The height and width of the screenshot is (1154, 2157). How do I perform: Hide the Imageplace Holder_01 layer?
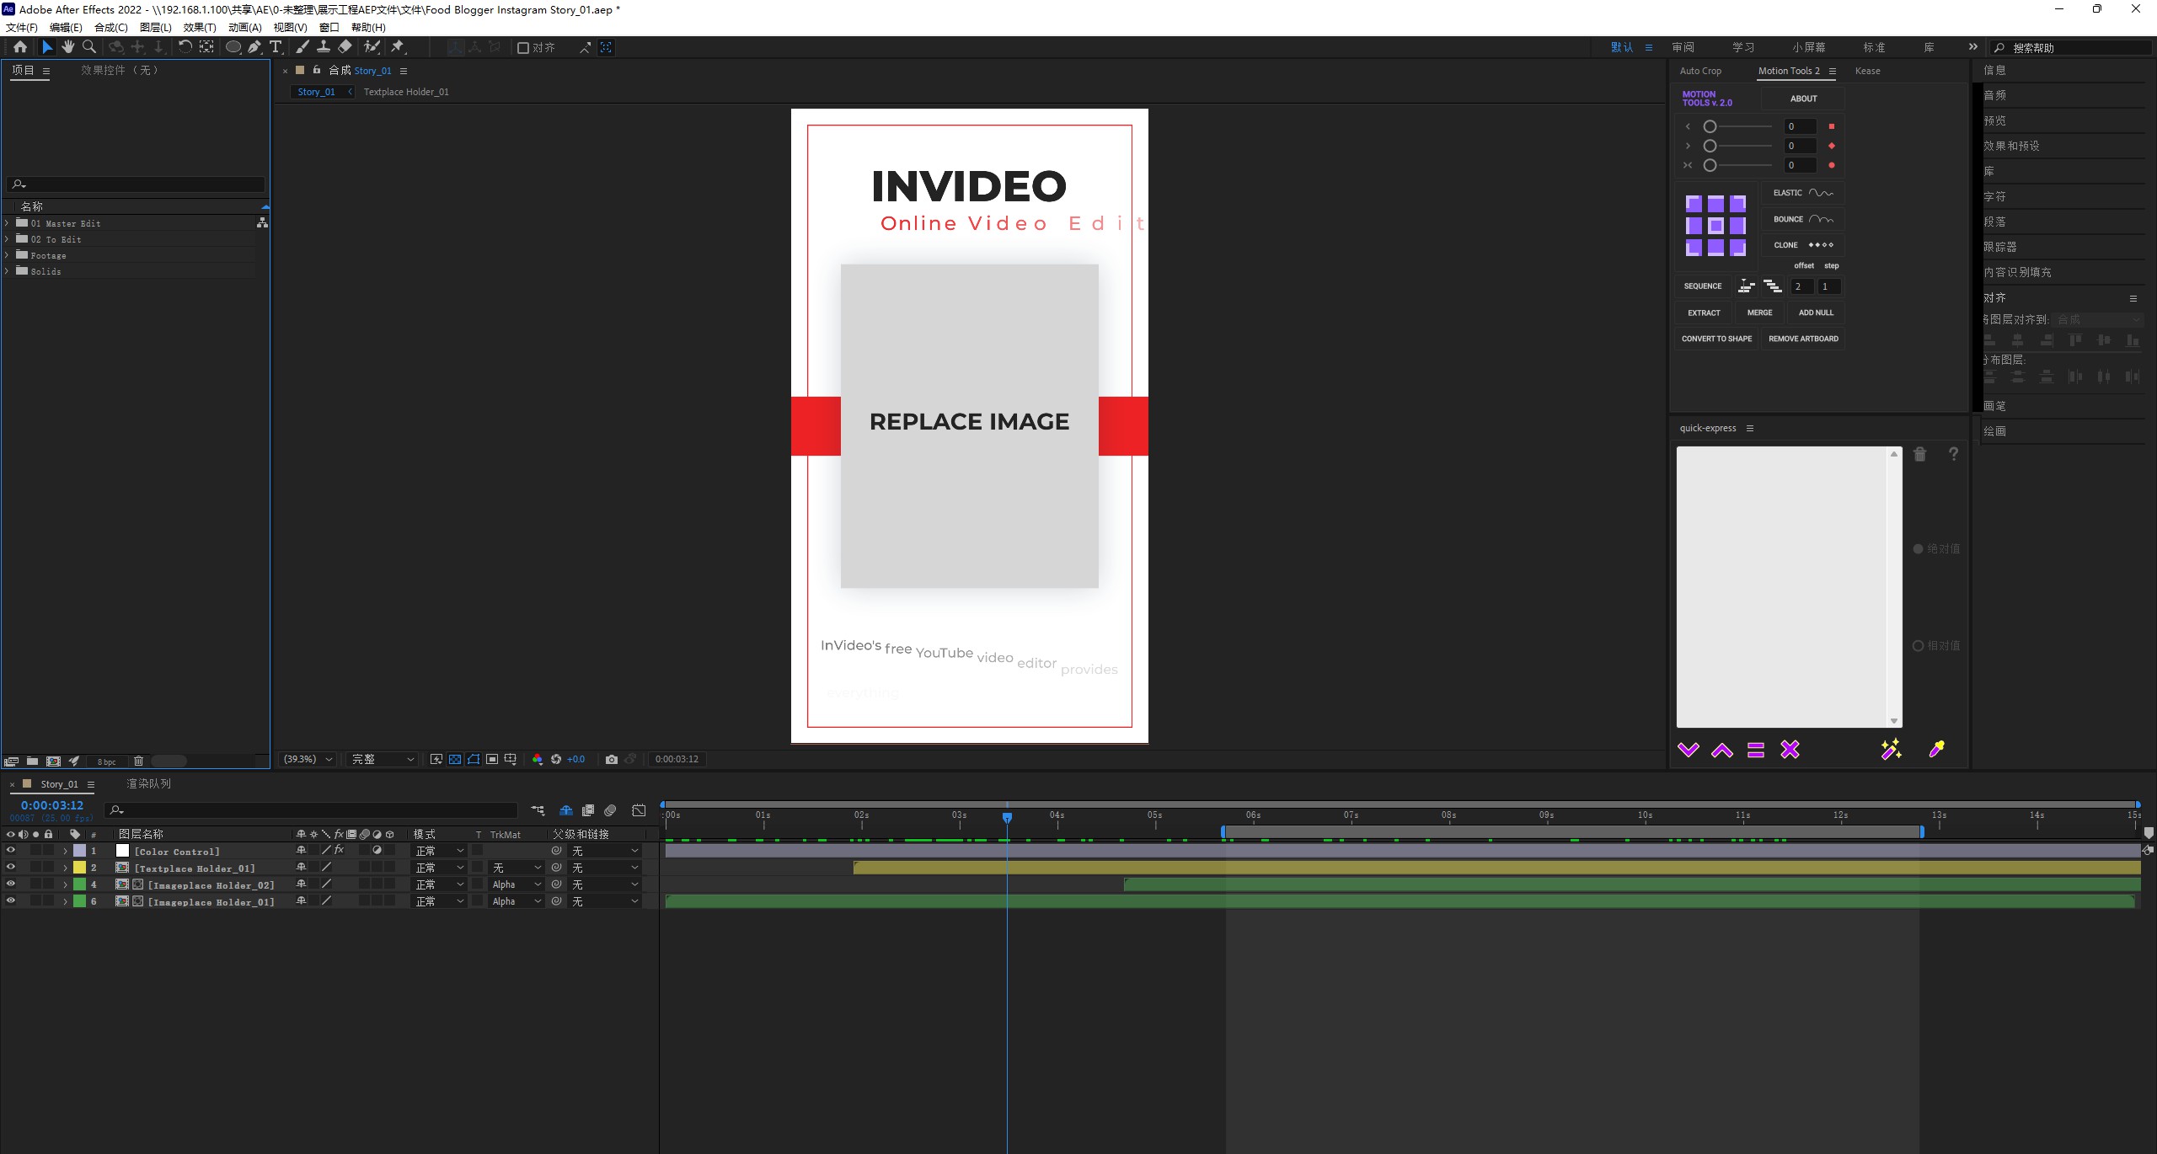[10, 901]
